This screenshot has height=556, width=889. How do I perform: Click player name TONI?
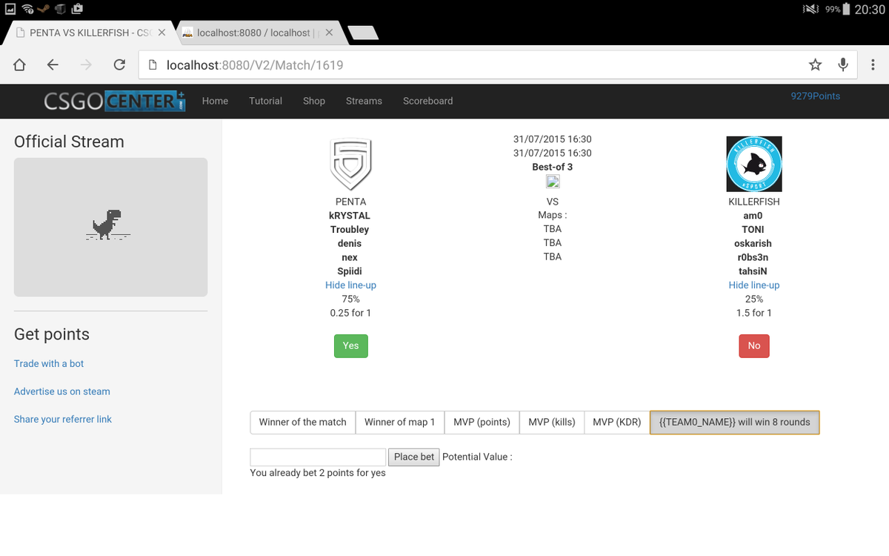point(754,229)
